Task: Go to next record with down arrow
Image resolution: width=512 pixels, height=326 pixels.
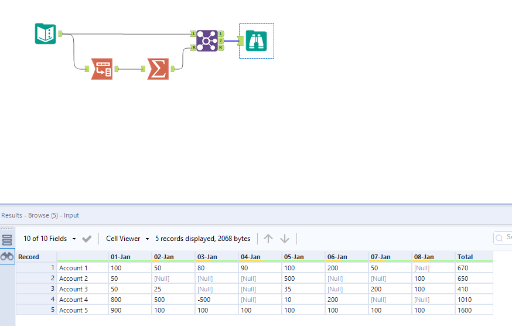Action: 285,239
